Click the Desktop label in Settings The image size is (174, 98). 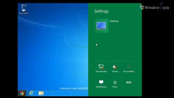pos(114,21)
